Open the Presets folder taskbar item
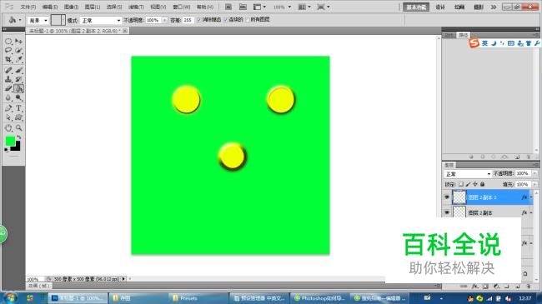The height and width of the screenshot is (304, 542). tap(198, 298)
